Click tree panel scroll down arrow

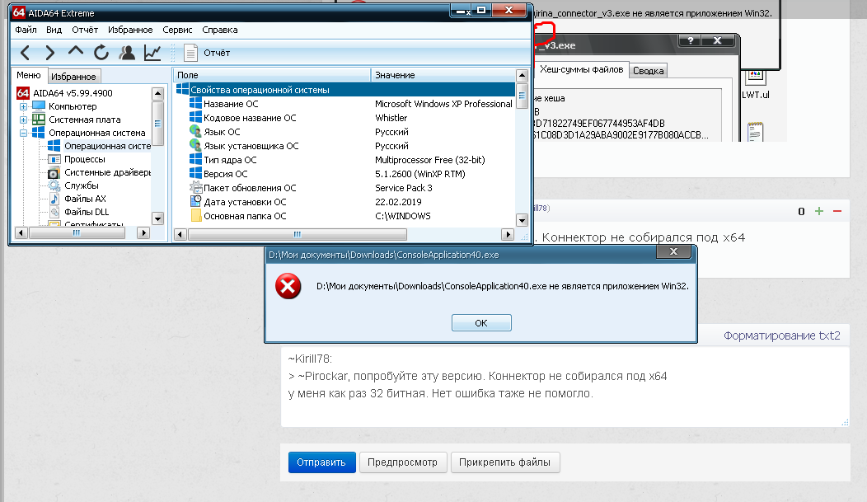(x=157, y=218)
